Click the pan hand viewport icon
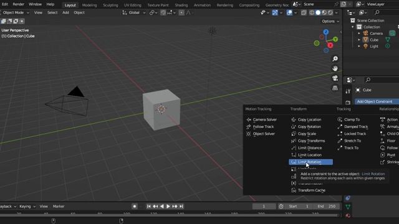Screen dimensions: 399x224 335,68
